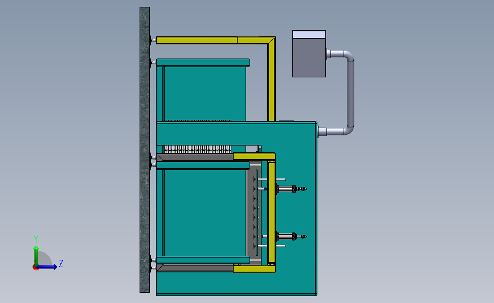
Task: Click the blue Z axis arrow of the triad
Action: tap(47, 267)
